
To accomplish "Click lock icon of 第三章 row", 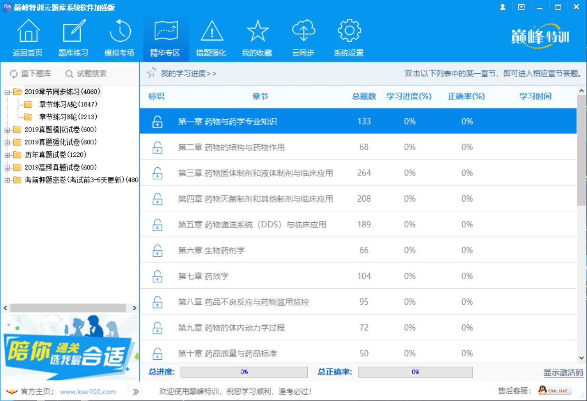I will click(x=157, y=173).
